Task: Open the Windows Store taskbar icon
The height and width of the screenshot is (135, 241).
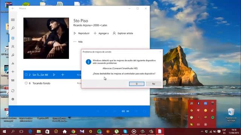Action: pos(47,132)
